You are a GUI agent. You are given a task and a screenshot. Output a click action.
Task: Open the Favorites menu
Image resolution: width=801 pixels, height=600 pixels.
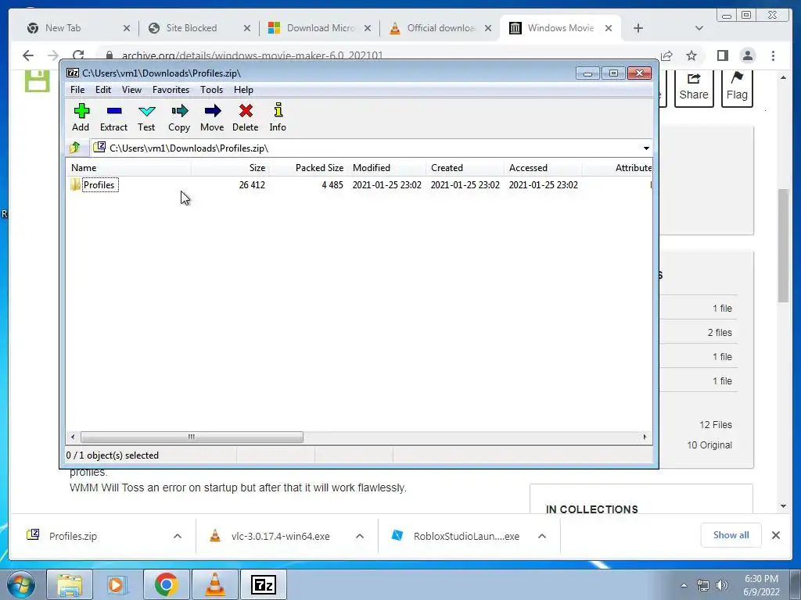click(171, 90)
